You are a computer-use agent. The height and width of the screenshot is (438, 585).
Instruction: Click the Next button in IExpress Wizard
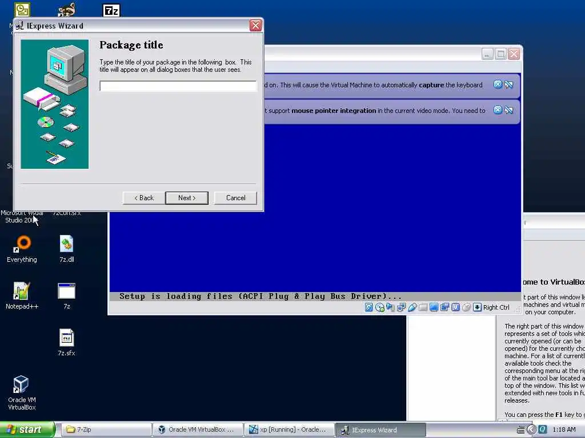(x=187, y=198)
